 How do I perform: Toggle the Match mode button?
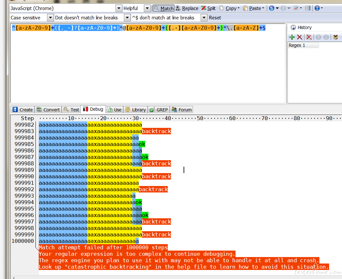(x=164, y=8)
